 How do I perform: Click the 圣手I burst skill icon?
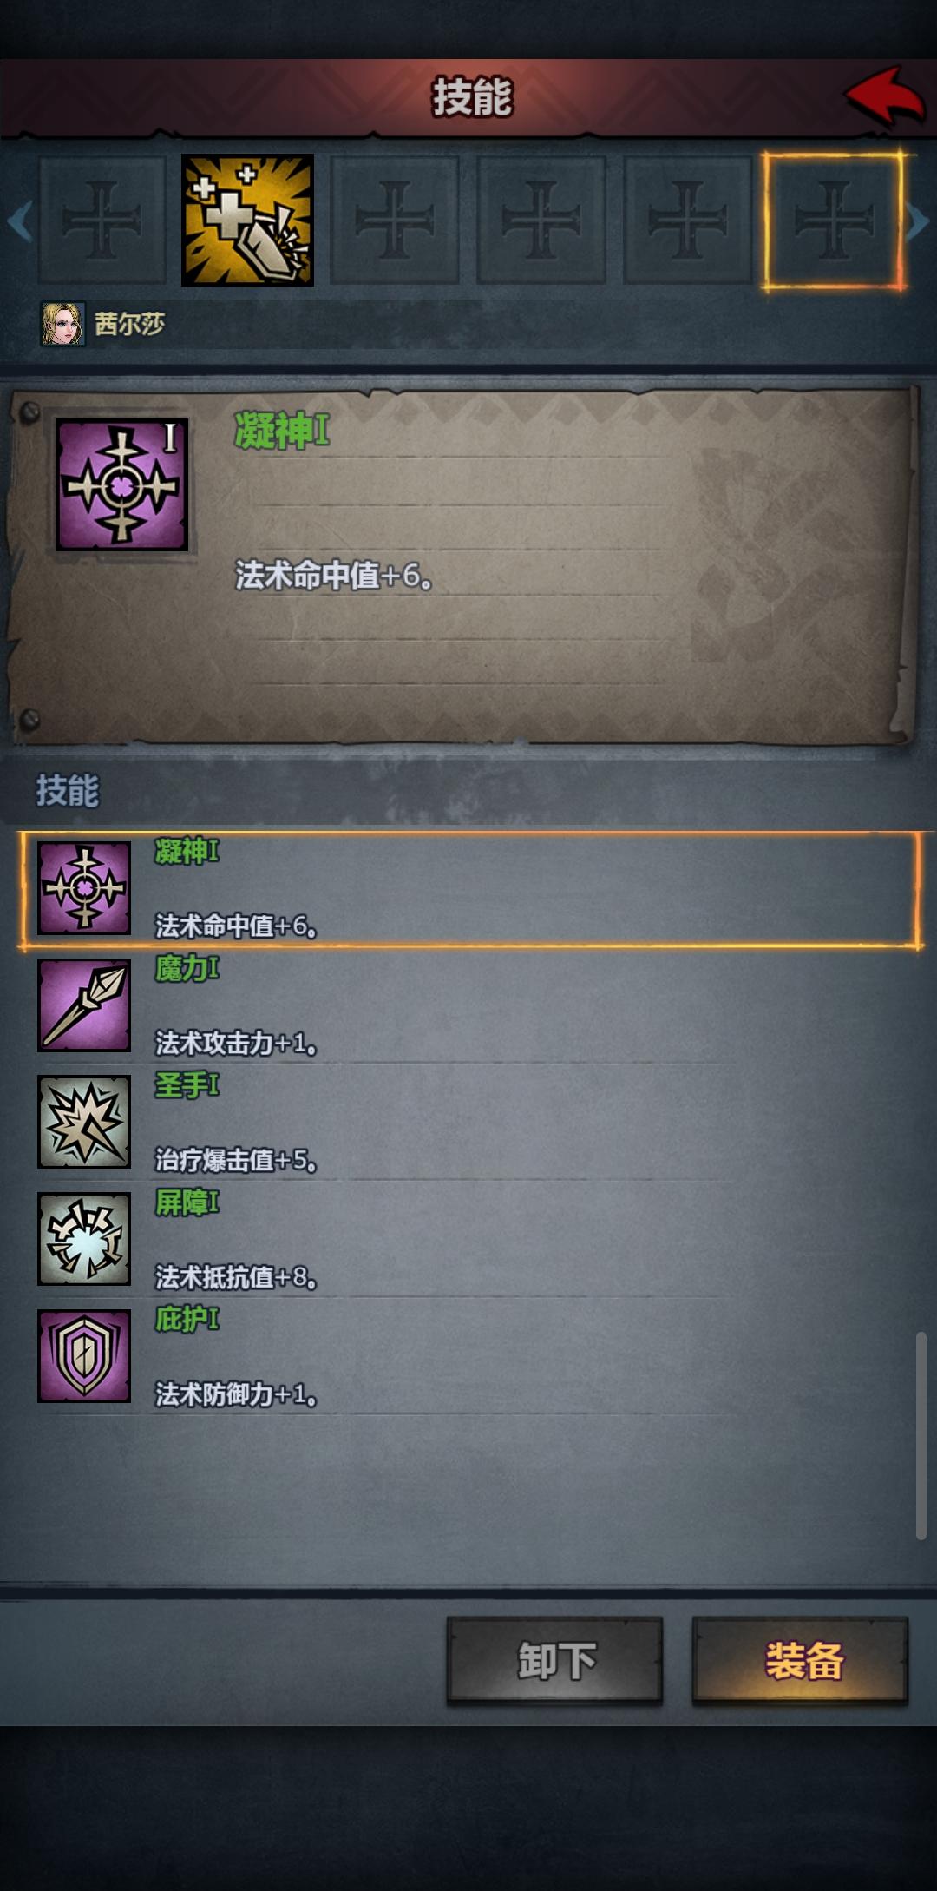click(84, 1122)
